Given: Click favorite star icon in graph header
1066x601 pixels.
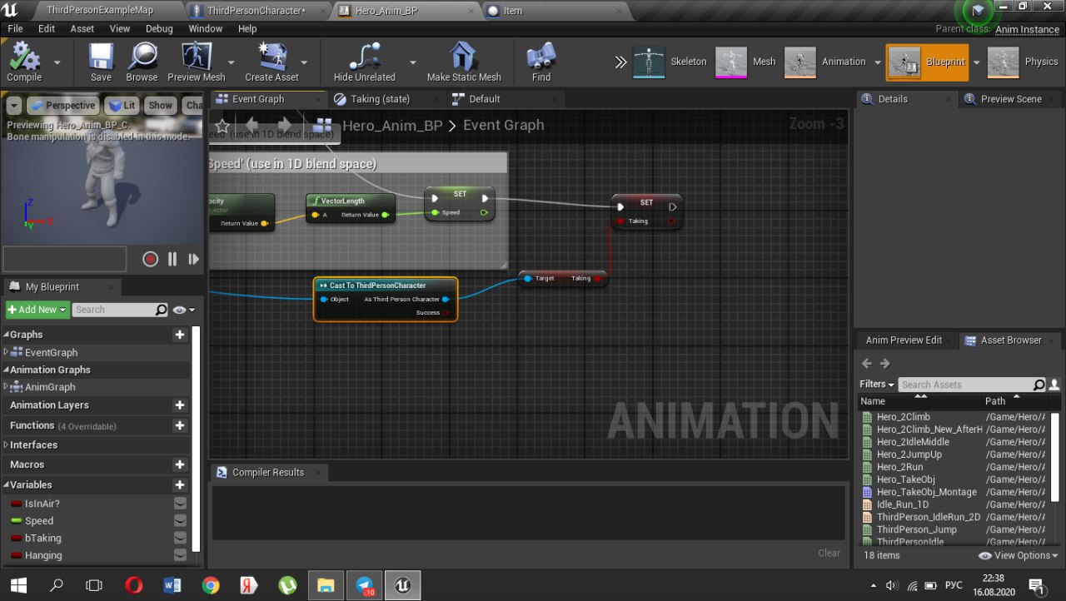Looking at the screenshot, I should pyautogui.click(x=222, y=126).
